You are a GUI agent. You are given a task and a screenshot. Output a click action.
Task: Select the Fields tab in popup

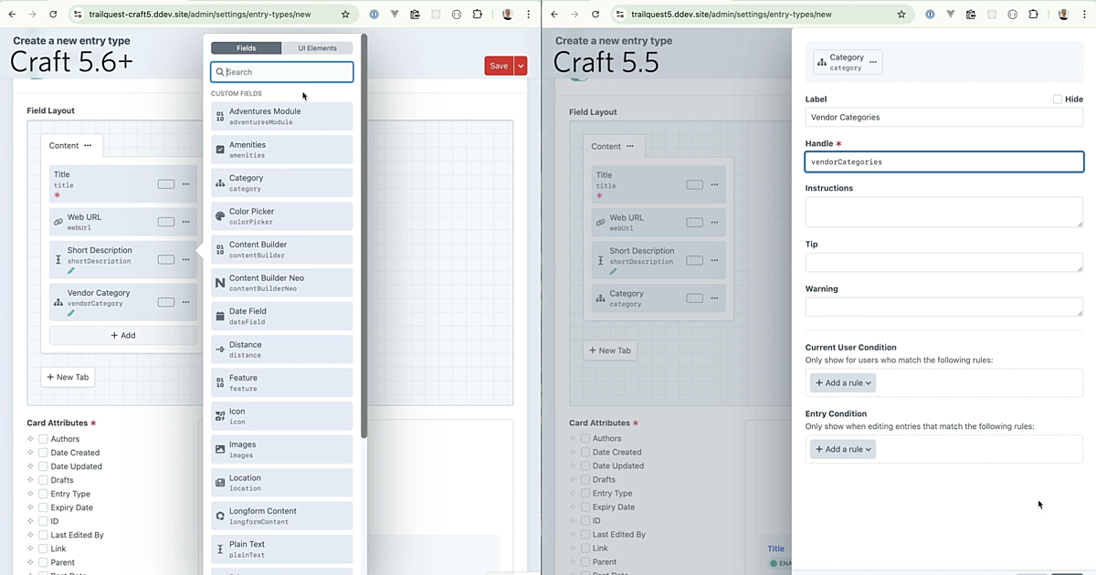tap(246, 48)
